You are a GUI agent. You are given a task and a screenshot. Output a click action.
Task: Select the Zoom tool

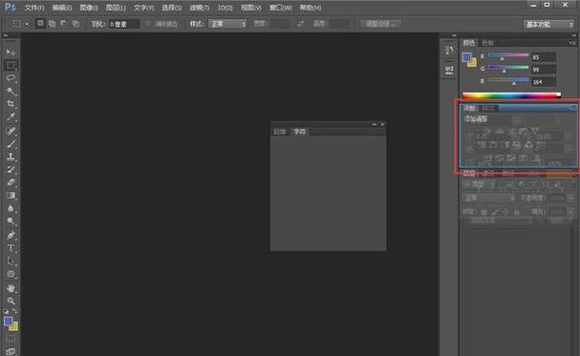(x=11, y=301)
